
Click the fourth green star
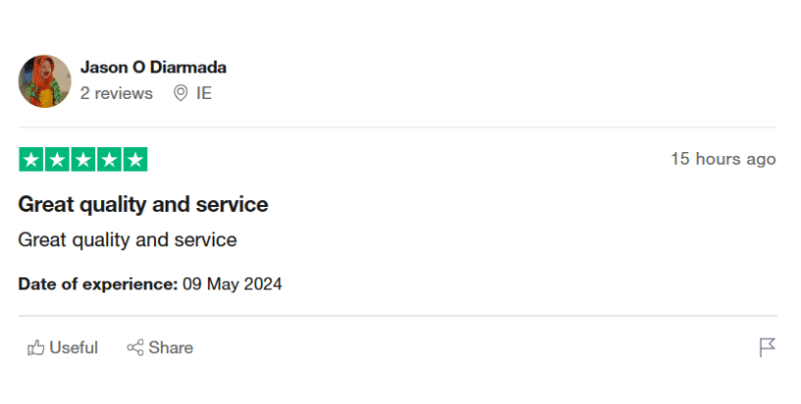click(109, 159)
